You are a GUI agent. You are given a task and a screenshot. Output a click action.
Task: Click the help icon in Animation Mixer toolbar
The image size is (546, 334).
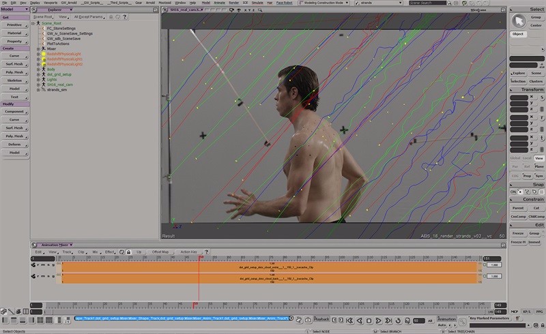(206, 252)
